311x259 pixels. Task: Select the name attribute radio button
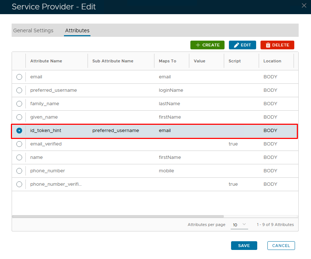19,157
